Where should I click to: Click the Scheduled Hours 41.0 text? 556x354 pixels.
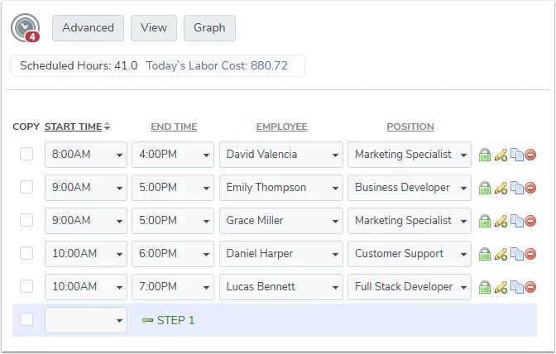79,65
